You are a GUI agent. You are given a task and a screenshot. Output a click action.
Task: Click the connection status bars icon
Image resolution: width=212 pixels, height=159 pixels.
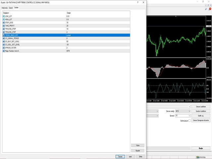tap(198, 157)
